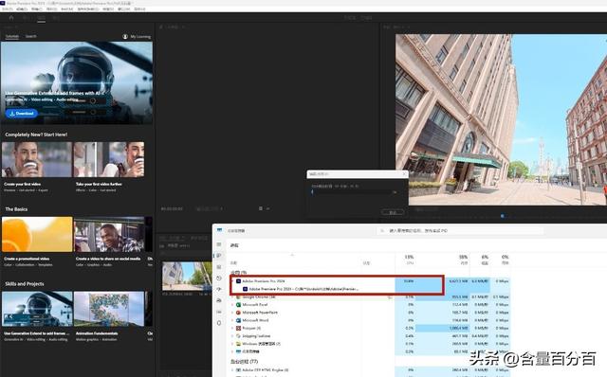Screen dimensions: 607x377
Task: Select the App history icon in Task Manager
Action: click(x=219, y=278)
